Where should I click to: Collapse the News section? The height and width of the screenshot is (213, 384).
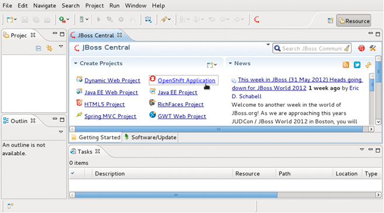pyautogui.click(x=230, y=64)
